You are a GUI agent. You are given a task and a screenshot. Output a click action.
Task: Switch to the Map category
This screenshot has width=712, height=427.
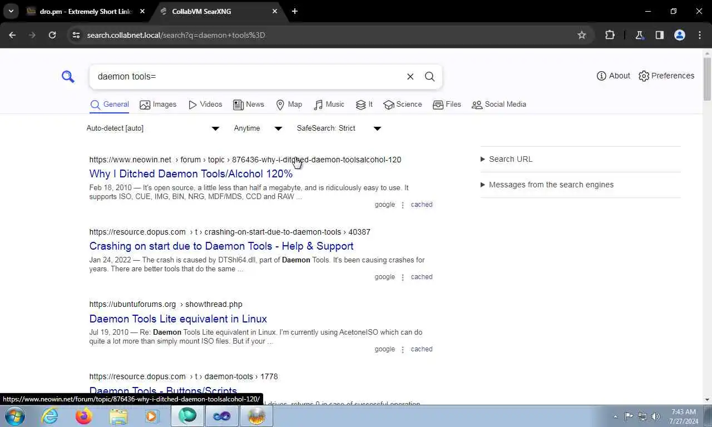click(x=289, y=105)
